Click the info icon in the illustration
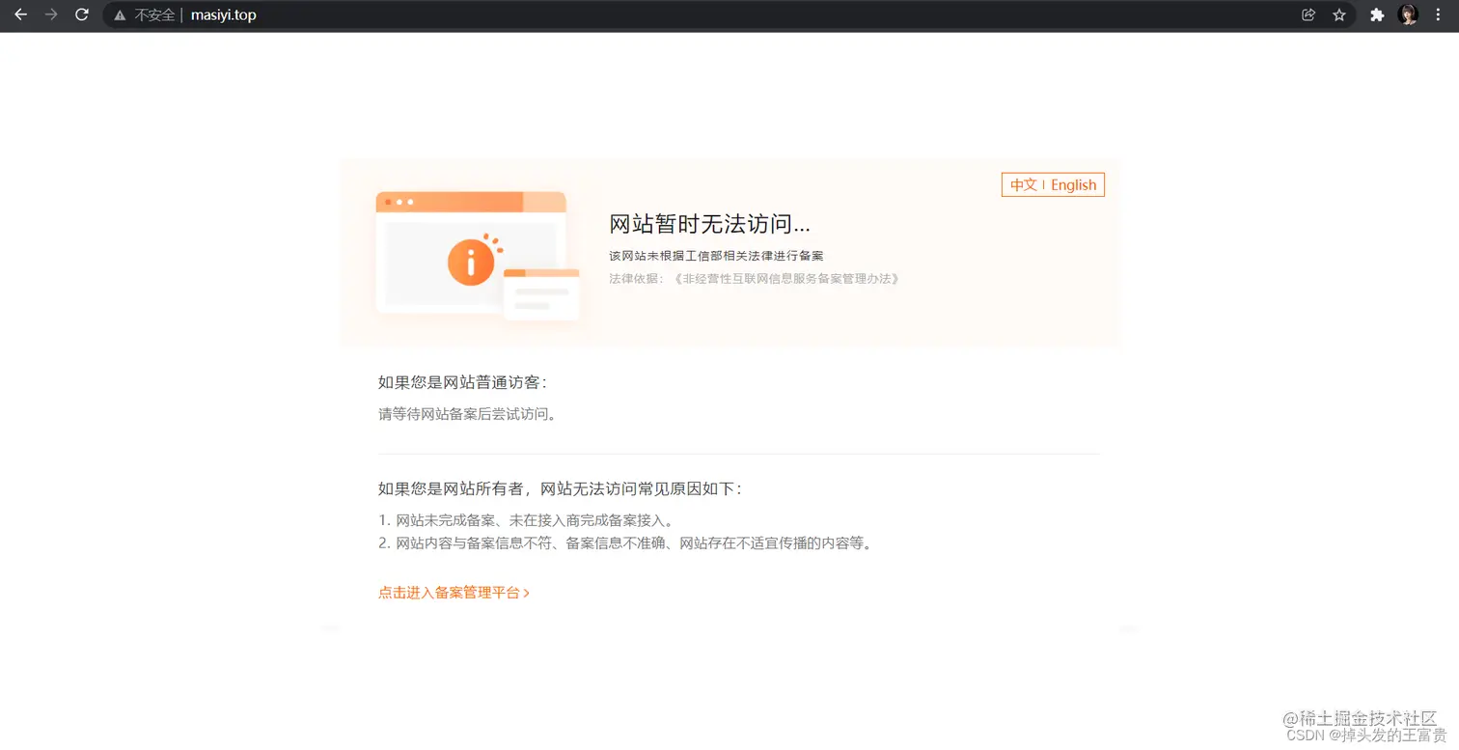 pos(471,263)
